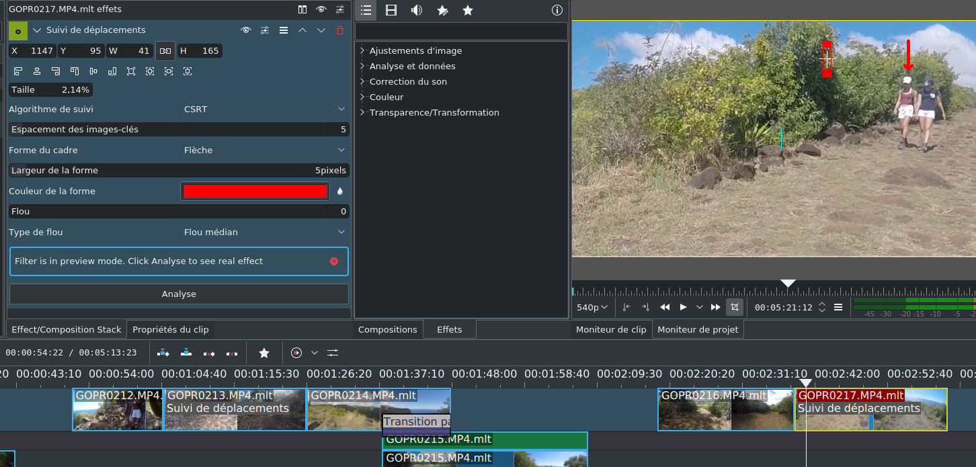Center the frame horizontally

[37, 71]
